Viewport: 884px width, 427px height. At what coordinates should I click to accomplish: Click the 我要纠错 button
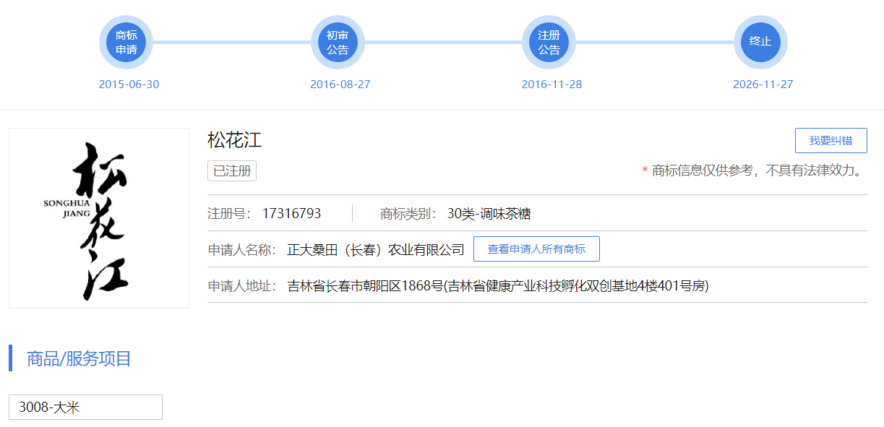click(x=831, y=141)
